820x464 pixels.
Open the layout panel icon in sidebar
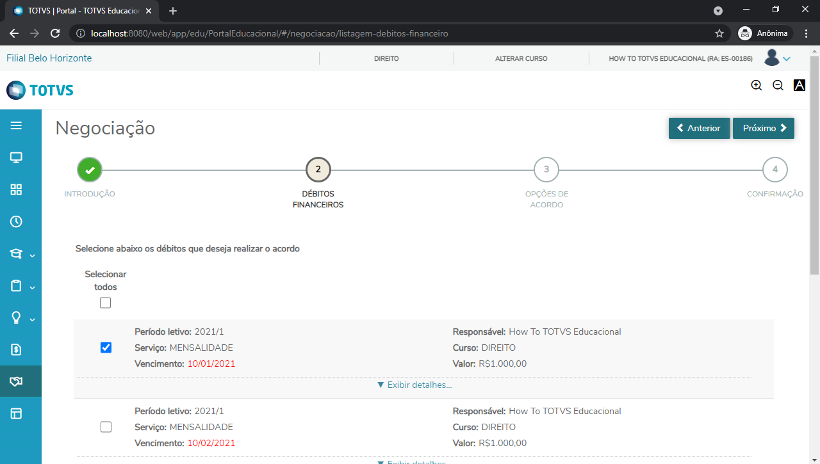click(x=16, y=413)
